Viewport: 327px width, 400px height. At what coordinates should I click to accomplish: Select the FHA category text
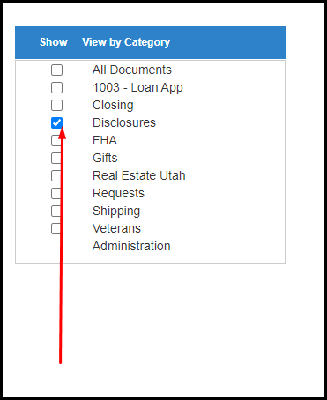click(x=105, y=140)
